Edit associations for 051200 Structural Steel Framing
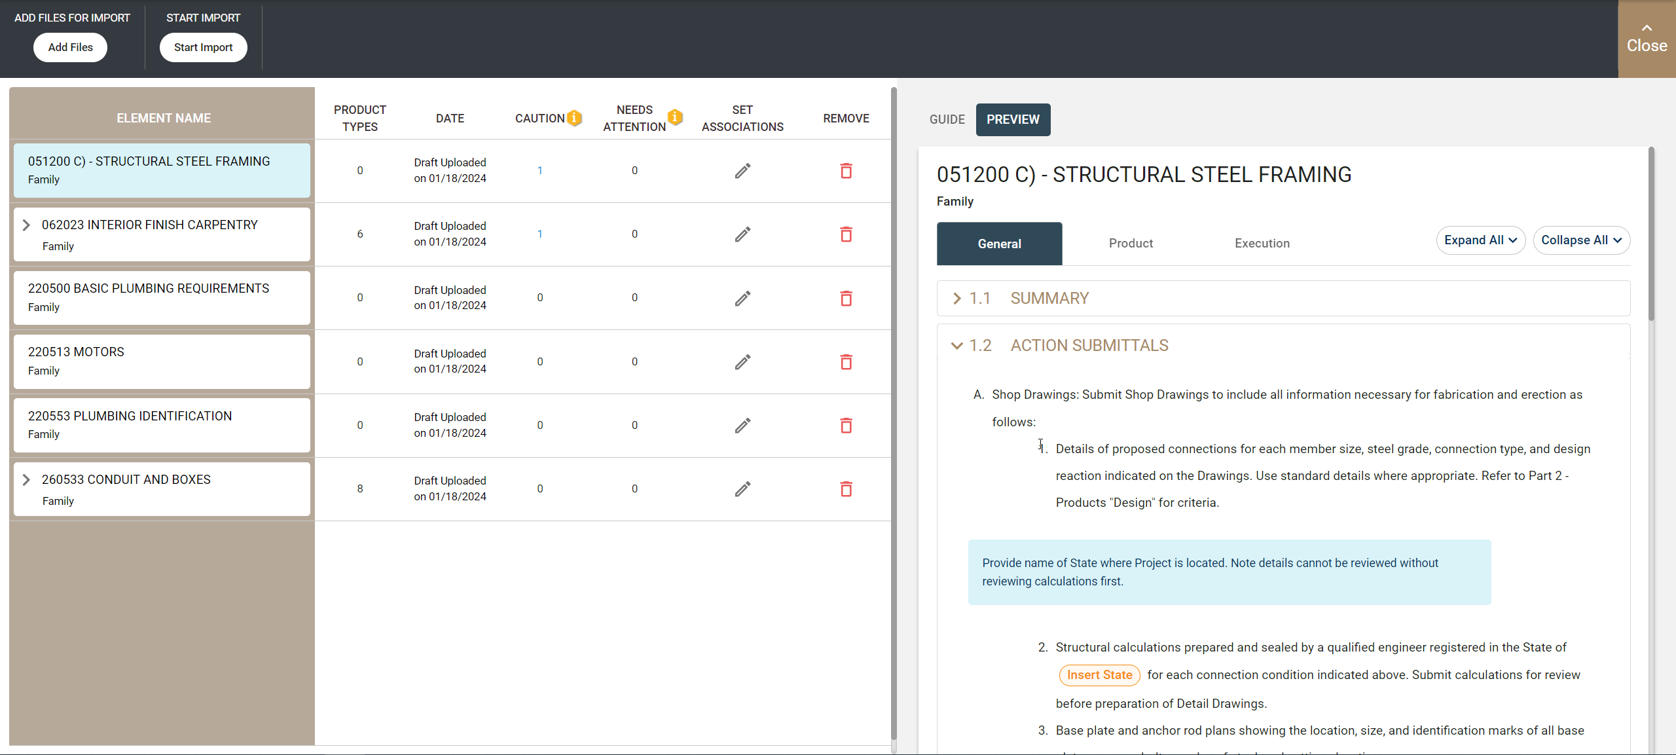 pos(742,171)
